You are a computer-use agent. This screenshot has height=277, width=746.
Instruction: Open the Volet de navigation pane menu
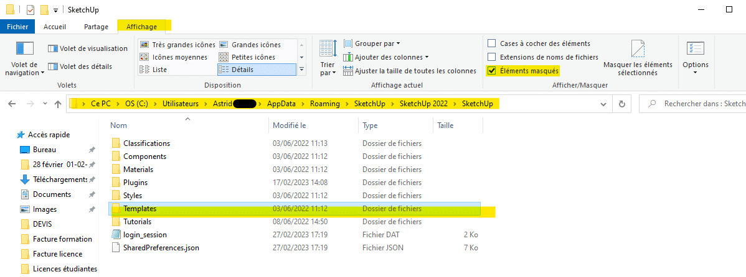click(x=25, y=59)
